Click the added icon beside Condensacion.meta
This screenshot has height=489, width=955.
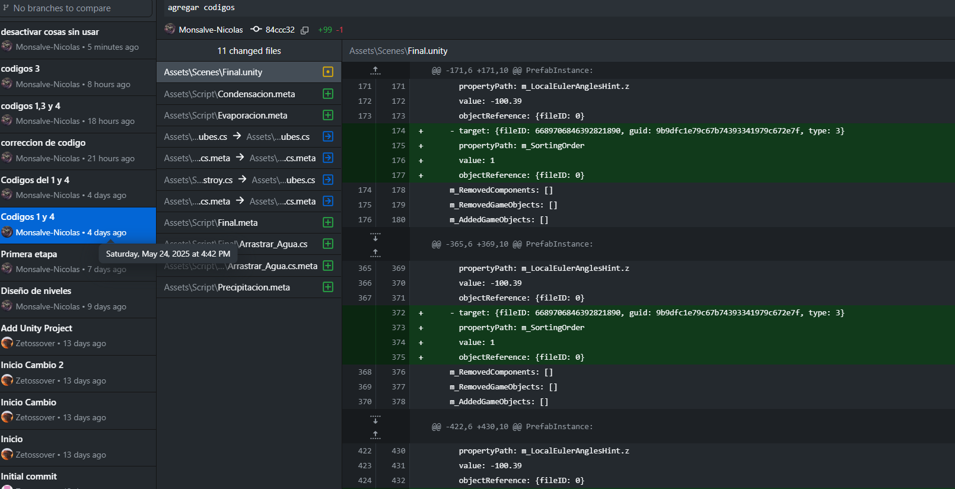point(328,94)
